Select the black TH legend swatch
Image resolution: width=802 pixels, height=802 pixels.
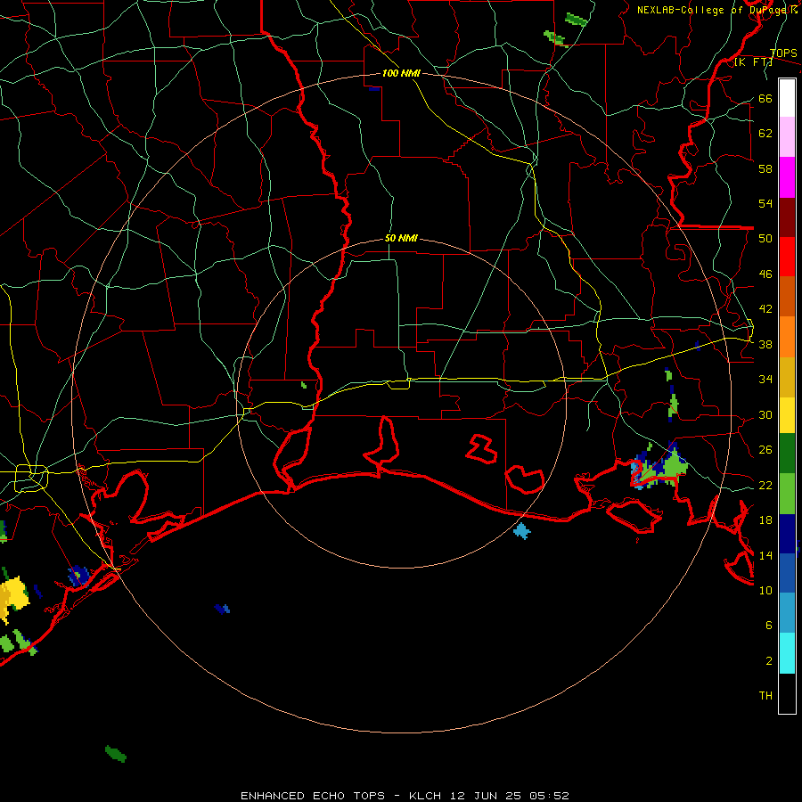(787, 693)
